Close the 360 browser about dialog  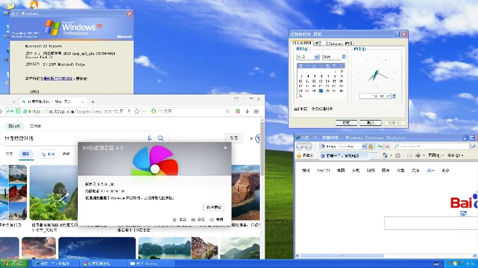[226, 148]
